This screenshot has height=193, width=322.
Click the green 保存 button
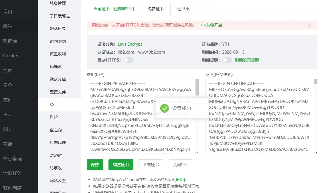[x=95, y=165]
